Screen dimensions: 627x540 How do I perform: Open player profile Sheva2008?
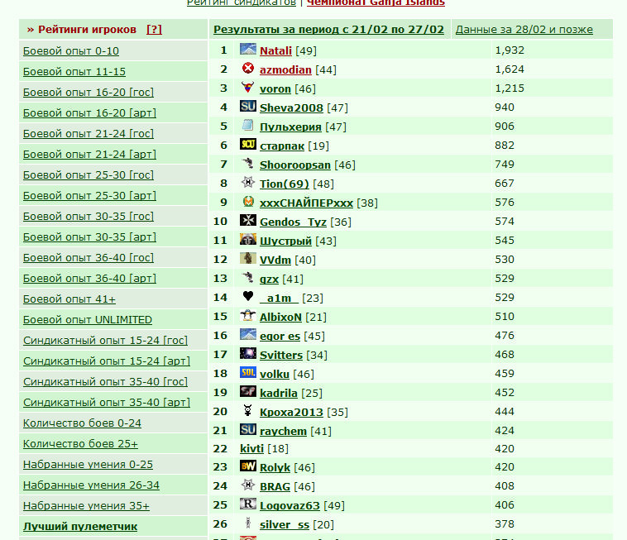tap(291, 108)
